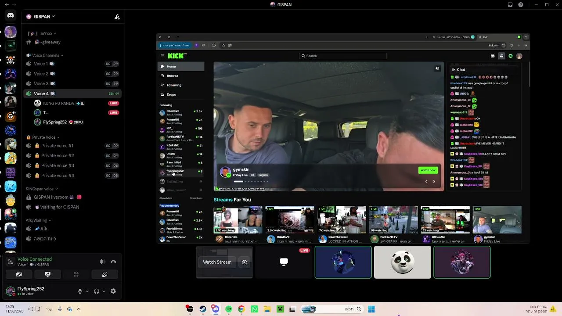Viewport: 562px width, 316px height.
Task: Click the Kick search field
Action: 343,56
